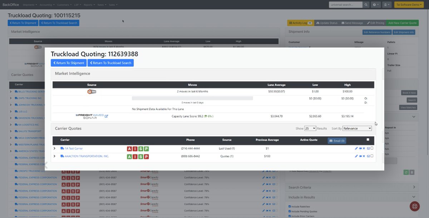Remove the AAACTION TRANSPORTATION quote with the X icon
This screenshot has width=429, height=218.
click(364, 156)
